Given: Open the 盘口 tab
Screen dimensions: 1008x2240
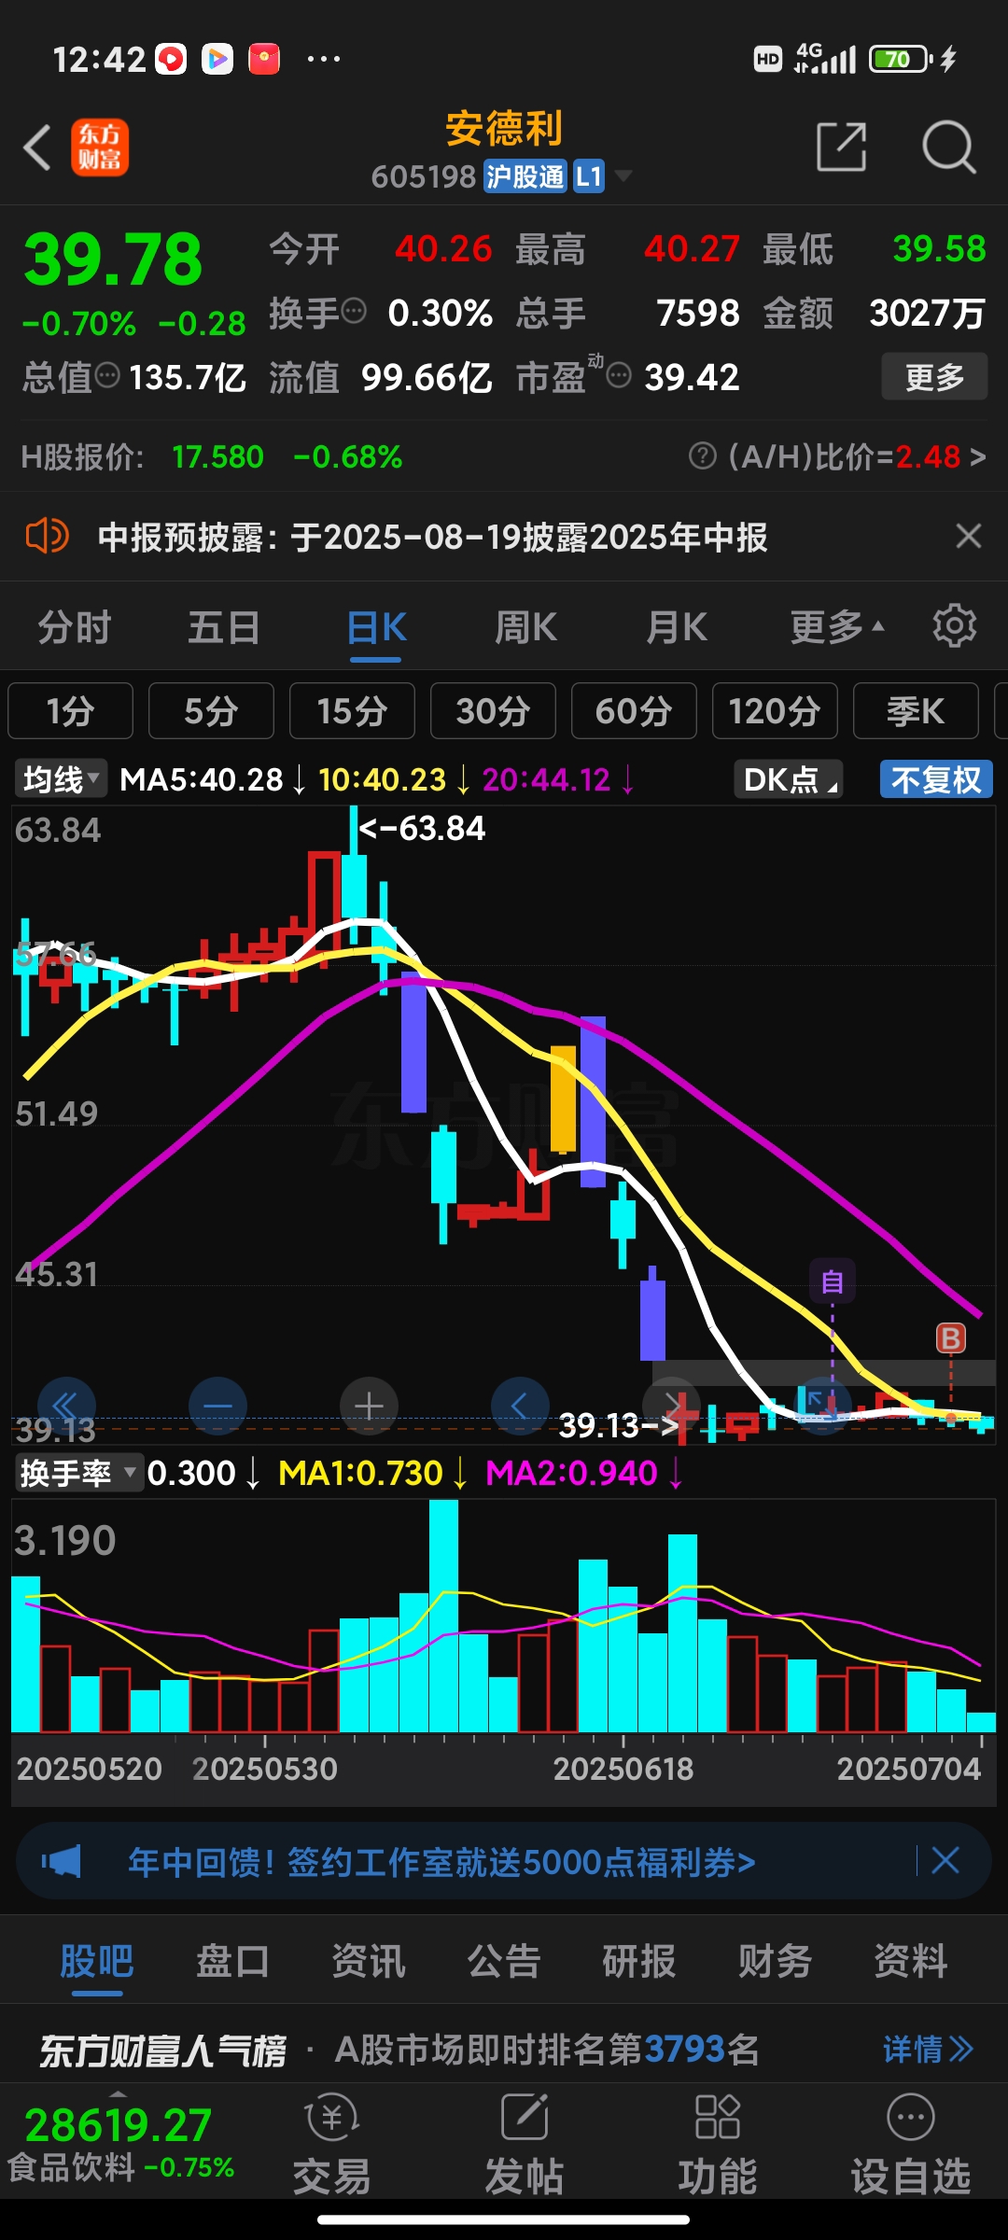Looking at the screenshot, I should point(232,1961).
